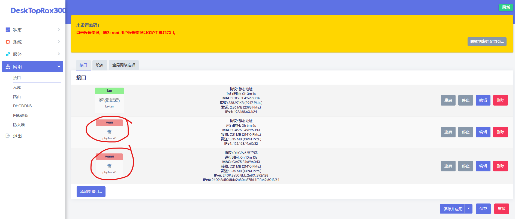Click the wan phy1-sta0 wireless icon
Viewport: 515px width, 219px height.
pos(109,132)
